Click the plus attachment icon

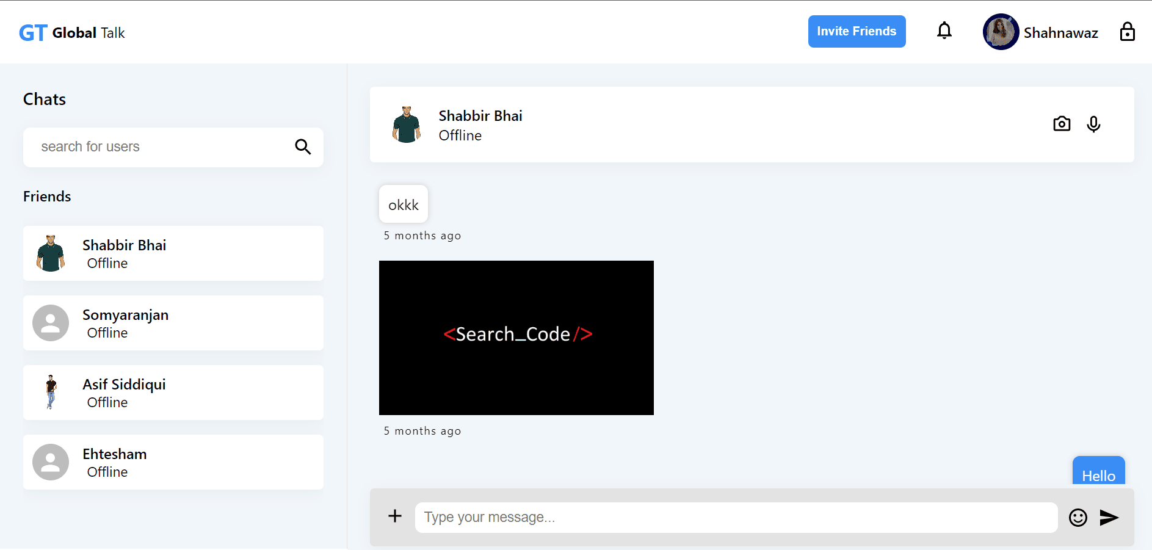coord(395,516)
